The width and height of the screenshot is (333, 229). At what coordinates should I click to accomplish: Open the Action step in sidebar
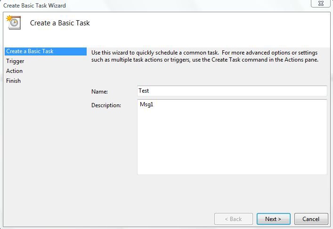click(14, 71)
